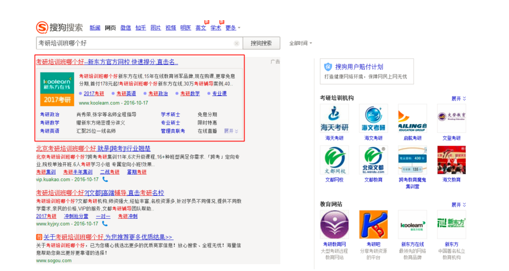Switch to the 微信 tab
The image size is (509, 271).
pyautogui.click(x=126, y=28)
